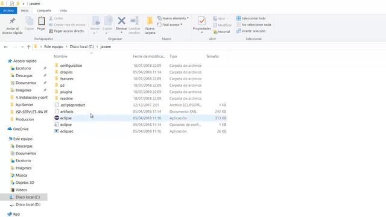Click Disco local (C:) breadcrumb

pos(82,46)
